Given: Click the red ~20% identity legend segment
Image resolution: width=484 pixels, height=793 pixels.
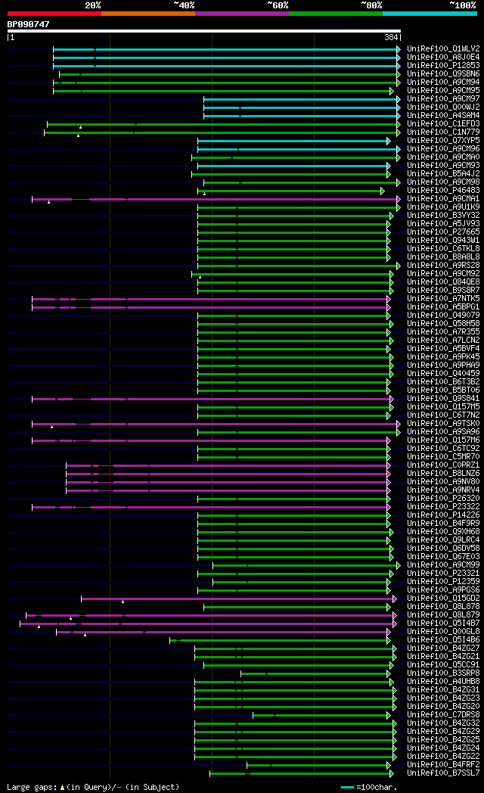Looking at the screenshot, I should coord(54,14).
